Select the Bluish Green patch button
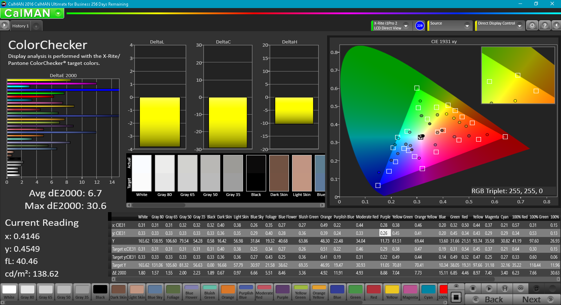 point(210,292)
